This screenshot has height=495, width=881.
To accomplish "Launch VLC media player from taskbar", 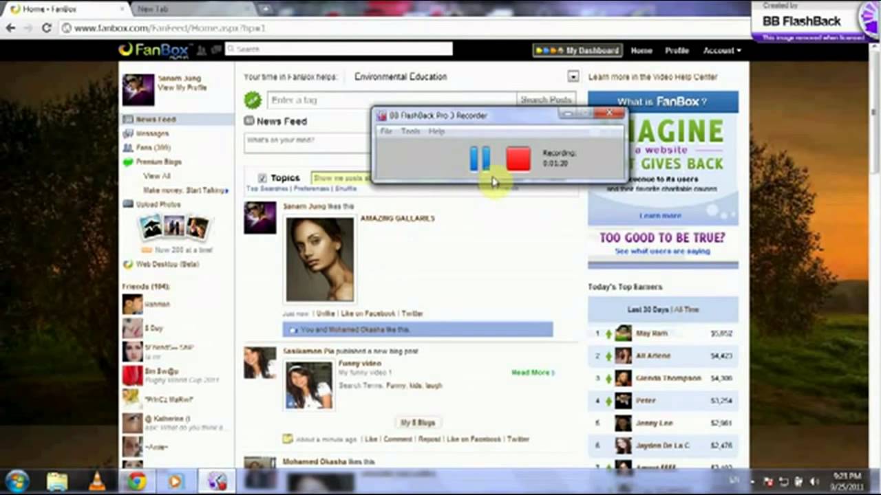I will pyautogui.click(x=97, y=481).
